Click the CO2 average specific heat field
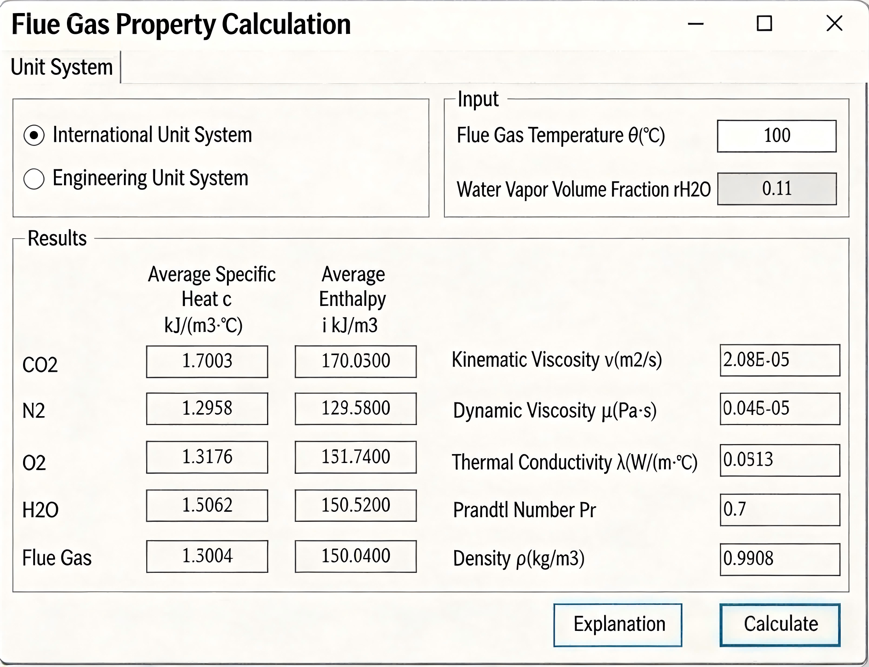Screen dimensions: 869x667 [x=207, y=361]
